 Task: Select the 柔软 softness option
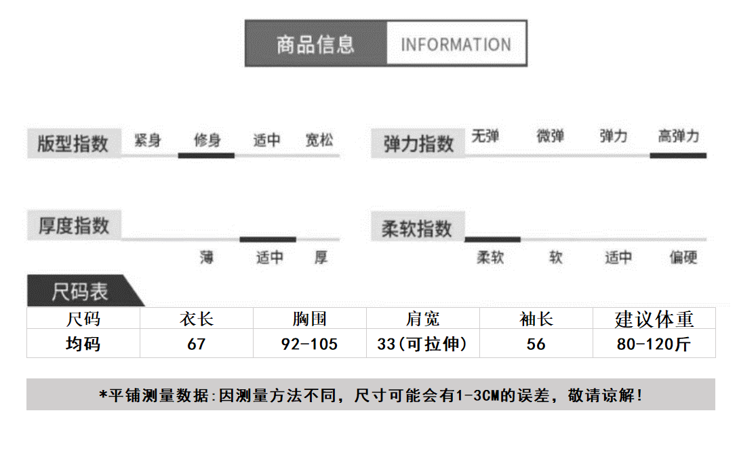coord(490,257)
